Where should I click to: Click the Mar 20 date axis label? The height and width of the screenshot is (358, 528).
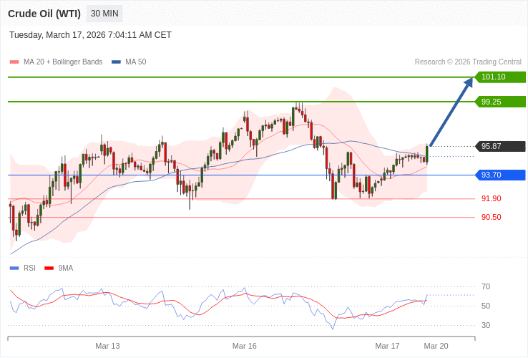[x=436, y=346]
